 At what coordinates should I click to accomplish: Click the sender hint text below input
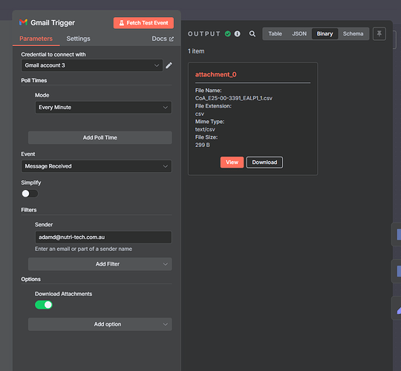[x=84, y=249]
